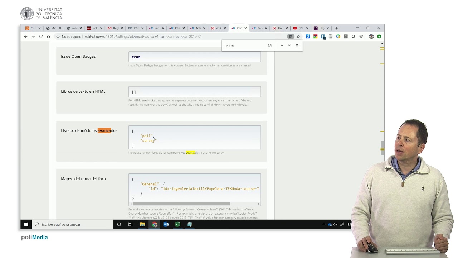Open Task View on the taskbar
Screen dimensions: 458x258
point(130,224)
